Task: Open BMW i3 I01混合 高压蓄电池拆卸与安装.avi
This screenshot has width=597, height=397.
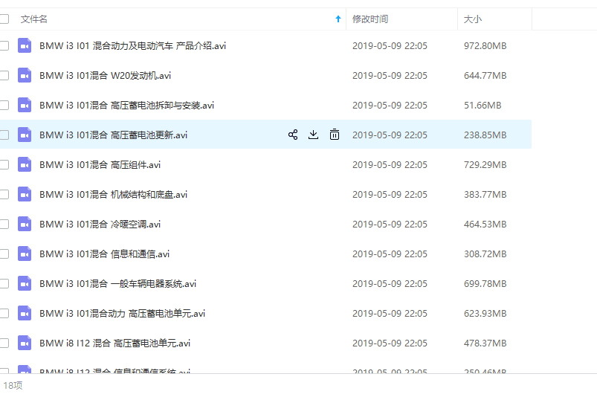Action: point(127,105)
